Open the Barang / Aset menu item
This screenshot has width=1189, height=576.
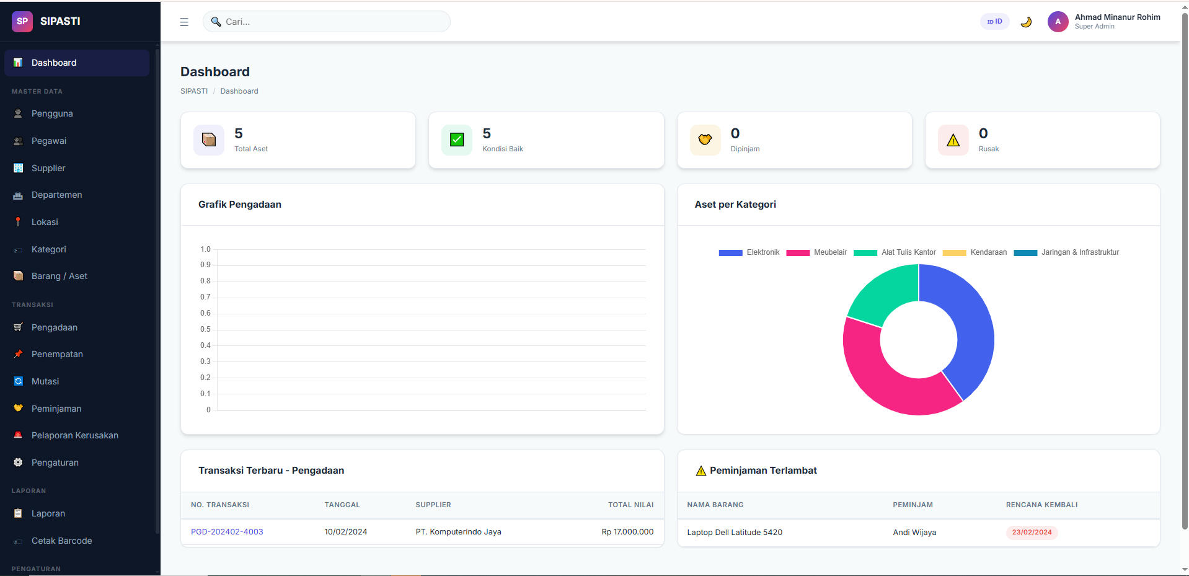coord(60,276)
